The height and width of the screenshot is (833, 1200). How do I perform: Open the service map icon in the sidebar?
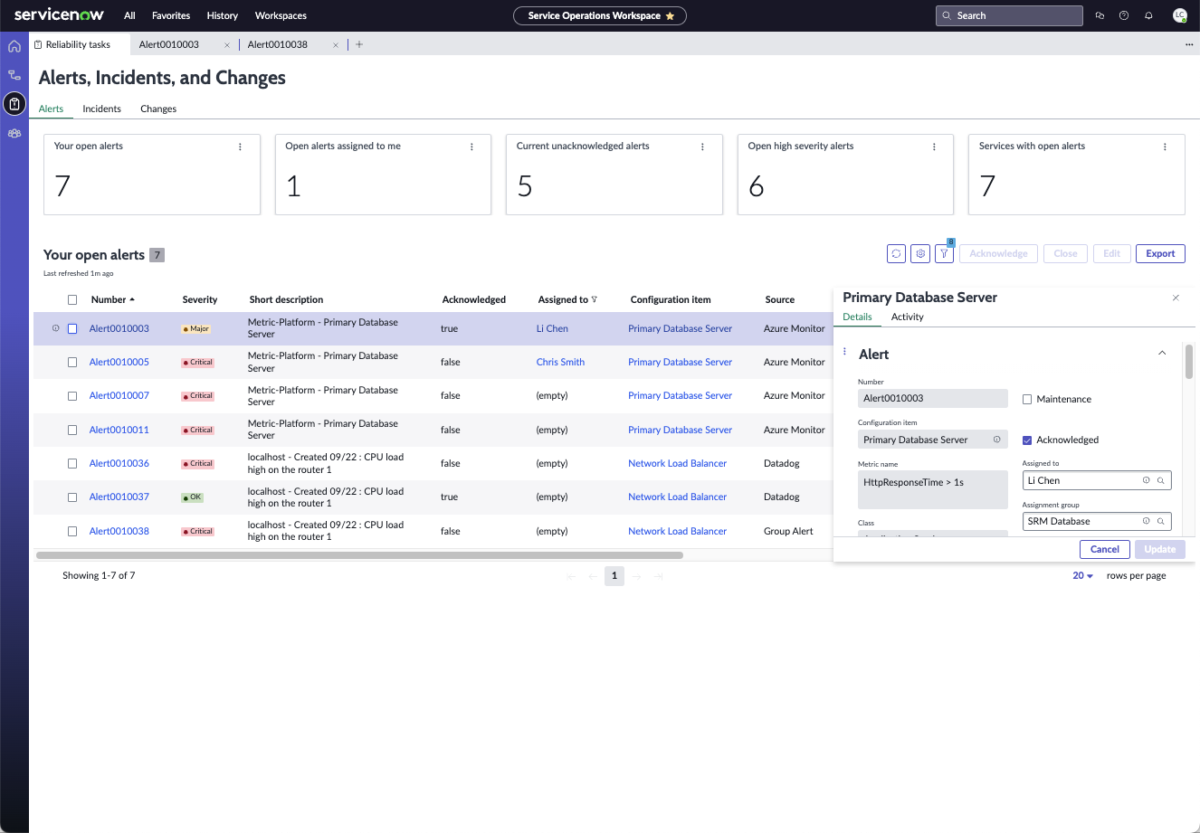(14, 75)
